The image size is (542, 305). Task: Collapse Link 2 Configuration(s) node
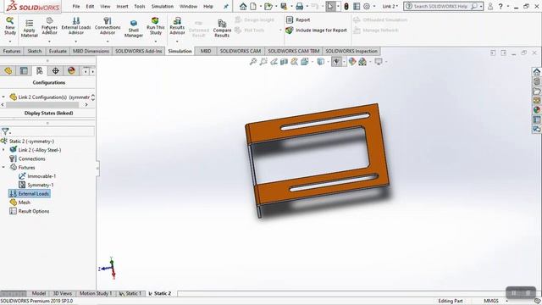pyautogui.click(x=3, y=97)
